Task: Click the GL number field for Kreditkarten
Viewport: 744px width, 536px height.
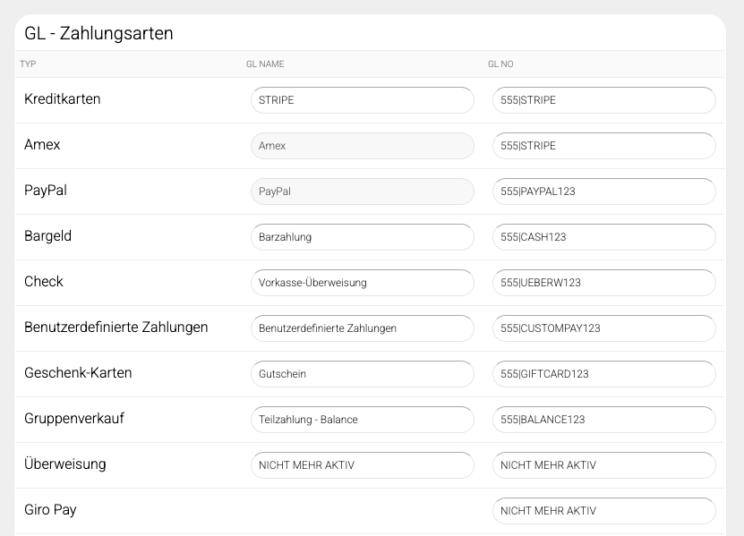Action: click(x=603, y=100)
